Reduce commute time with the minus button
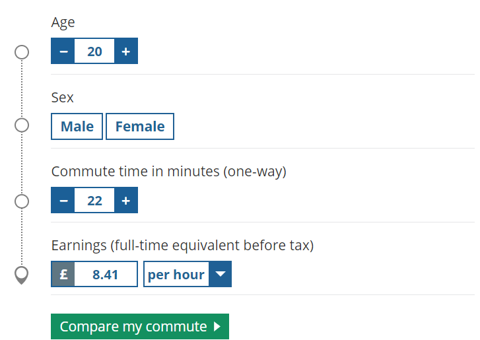 click(63, 201)
